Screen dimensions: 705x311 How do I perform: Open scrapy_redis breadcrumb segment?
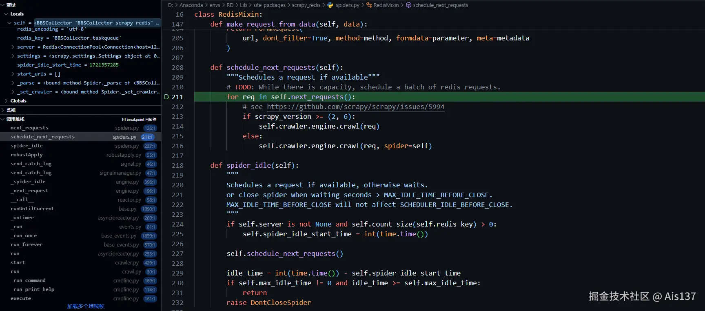[x=306, y=5]
